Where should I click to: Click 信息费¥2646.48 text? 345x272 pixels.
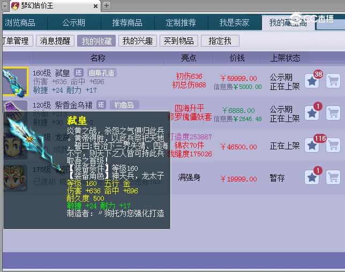(x=237, y=119)
